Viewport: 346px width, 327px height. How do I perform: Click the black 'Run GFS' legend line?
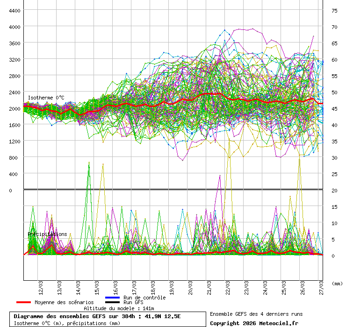click(112, 302)
